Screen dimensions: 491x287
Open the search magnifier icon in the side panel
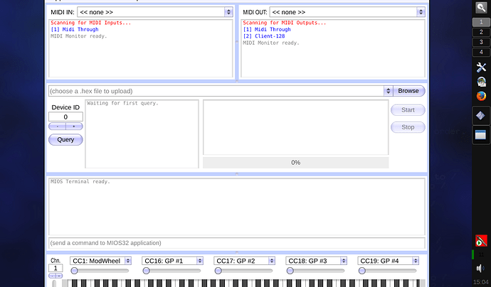click(x=481, y=8)
